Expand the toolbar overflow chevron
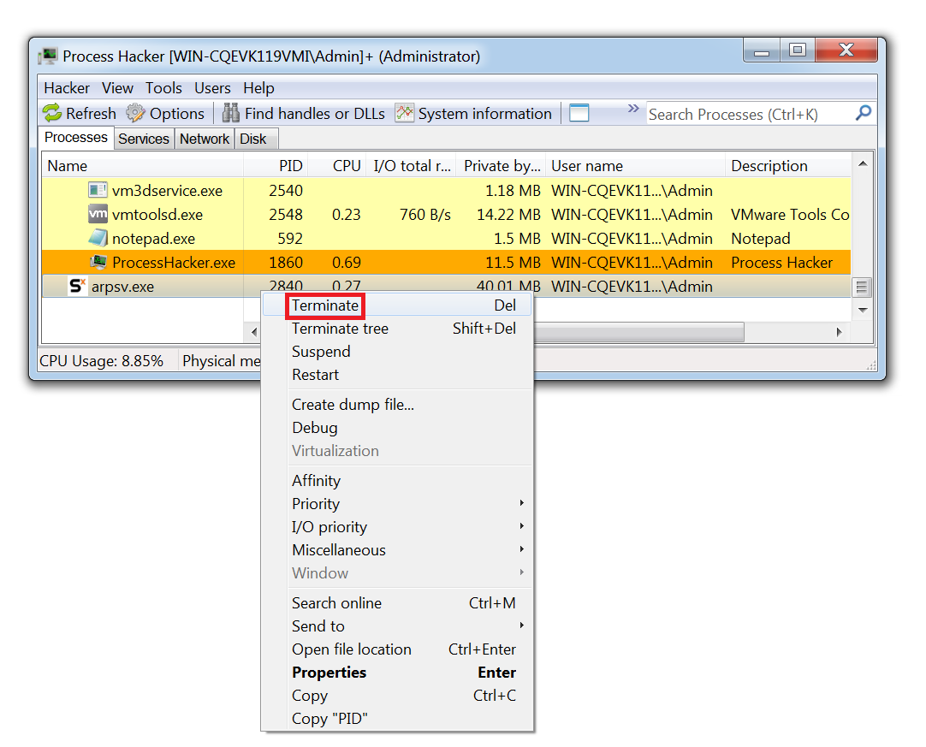Image resolution: width=926 pixels, height=747 pixels. pos(633,108)
